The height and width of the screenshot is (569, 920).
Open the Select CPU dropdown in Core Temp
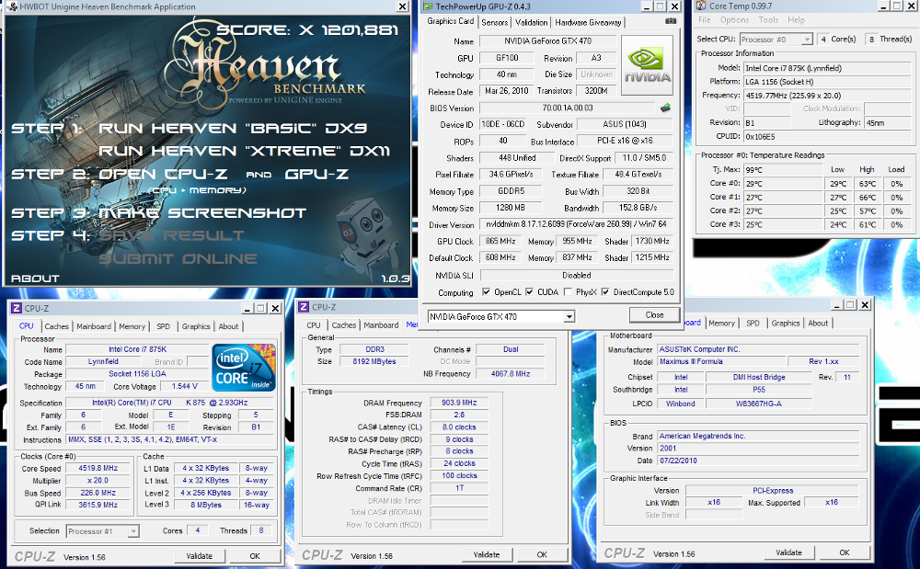pos(808,40)
